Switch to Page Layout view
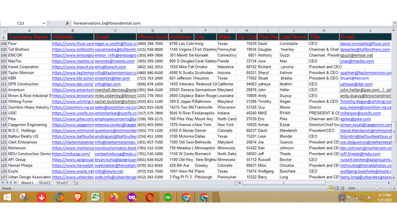397x223 pixels. (x=336, y=188)
